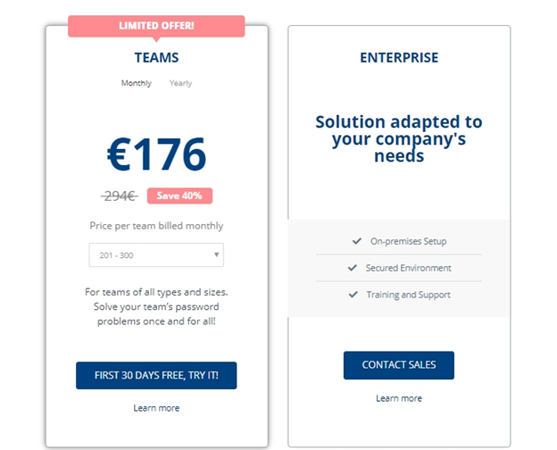Open Learn more under Teams plan
The width and height of the screenshot is (557, 450).
[156, 408]
